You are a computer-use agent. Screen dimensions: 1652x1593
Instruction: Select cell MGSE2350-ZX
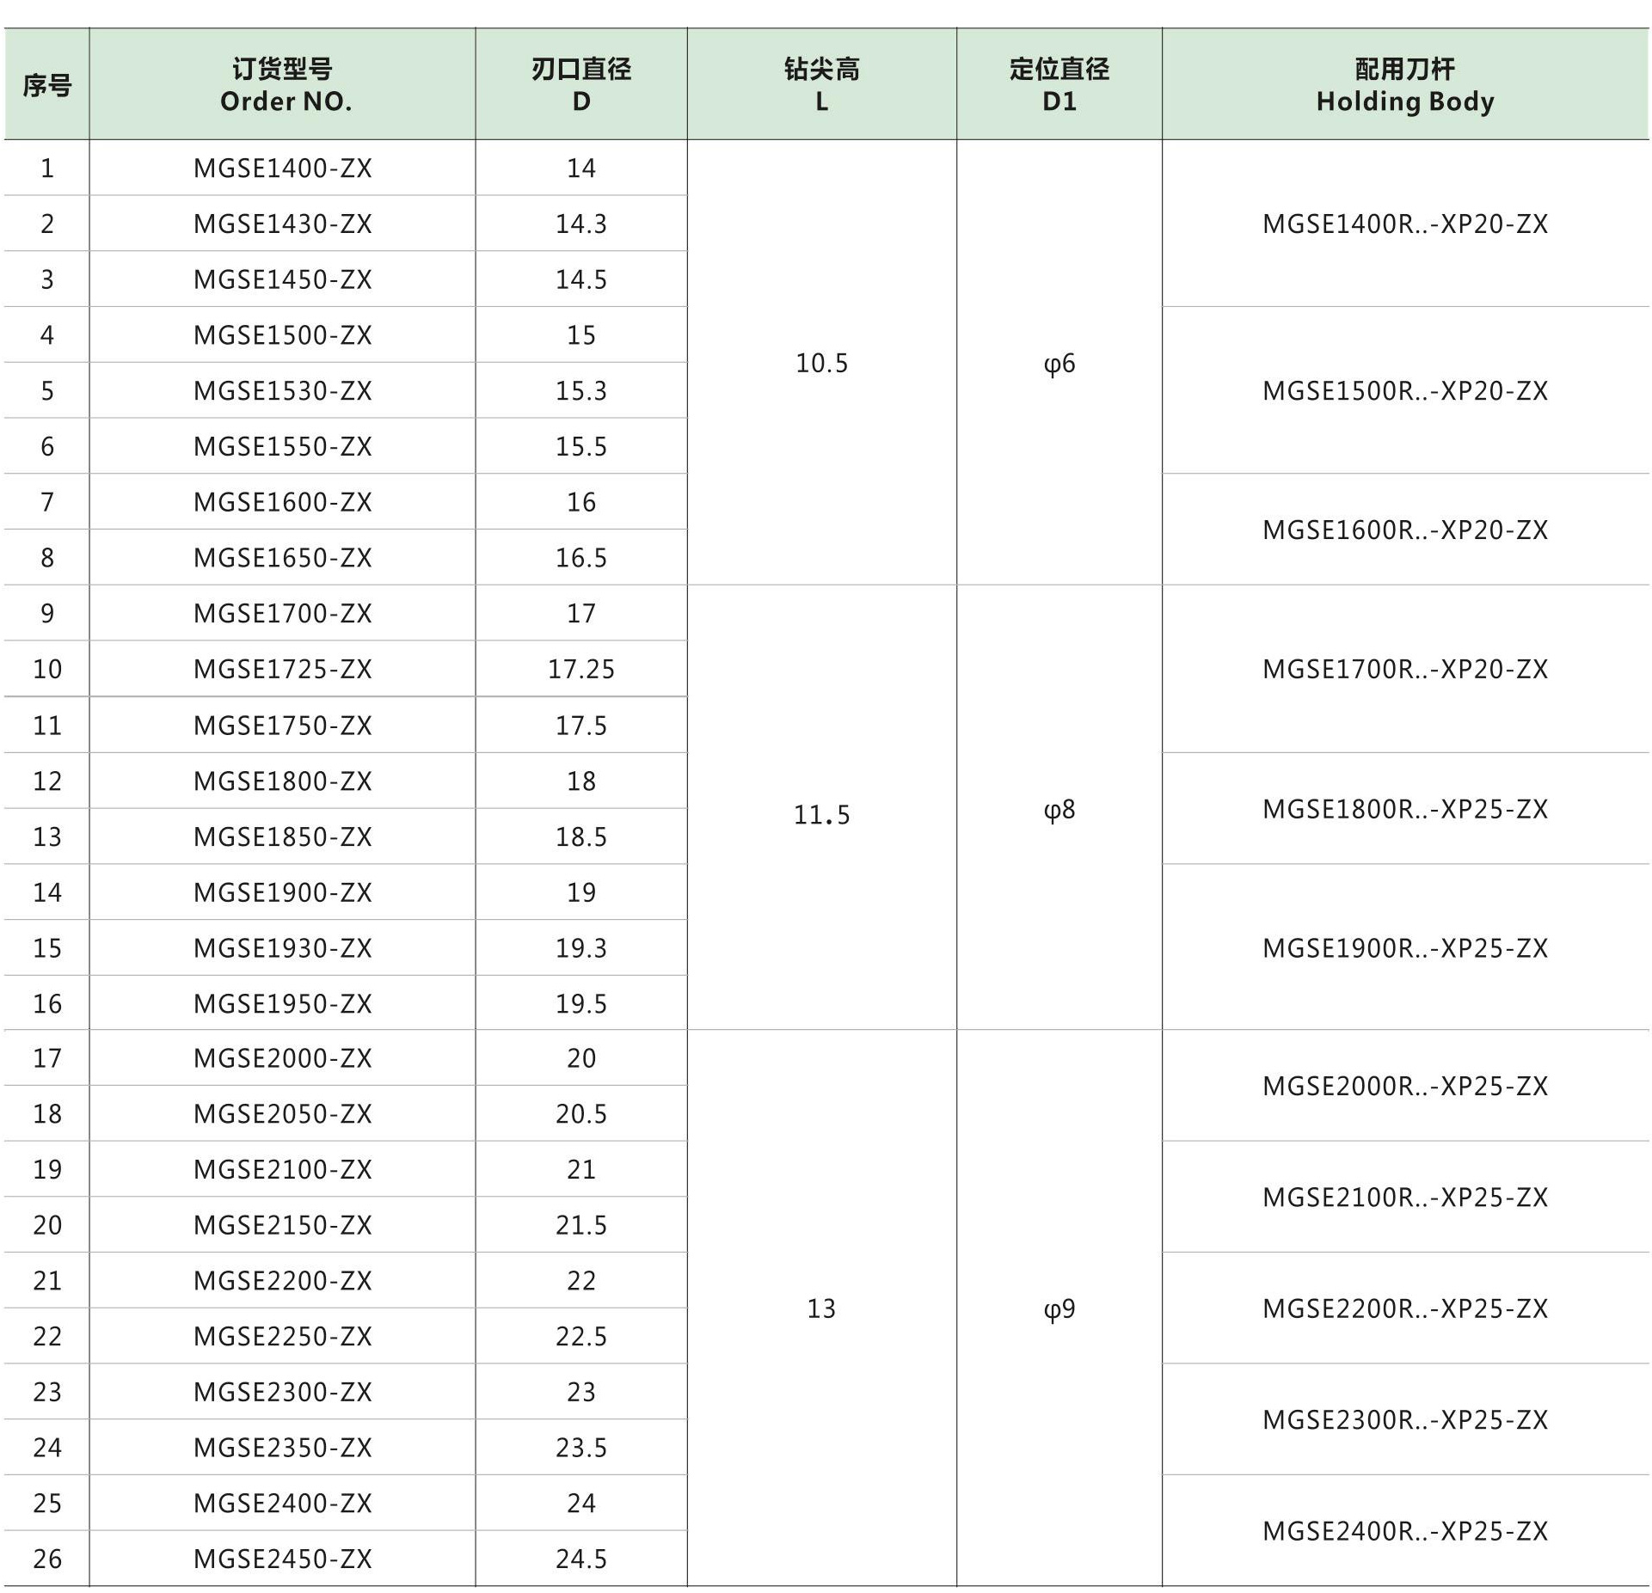pos(283,1448)
